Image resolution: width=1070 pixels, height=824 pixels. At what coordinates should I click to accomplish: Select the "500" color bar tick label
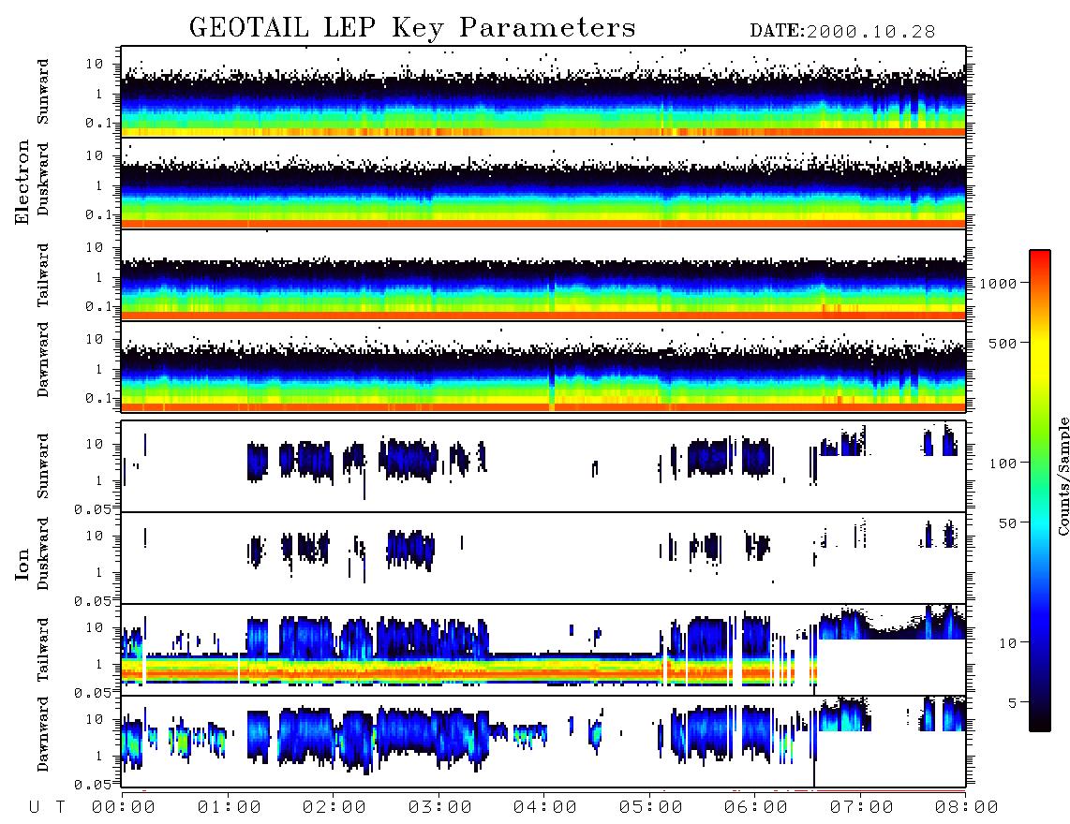point(1003,343)
